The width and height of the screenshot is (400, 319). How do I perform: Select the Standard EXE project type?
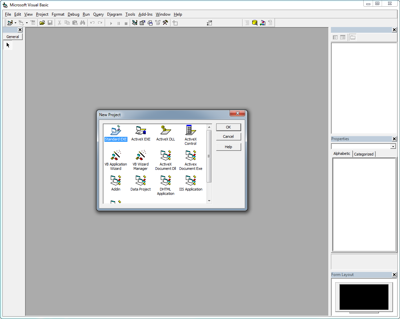pos(116,133)
